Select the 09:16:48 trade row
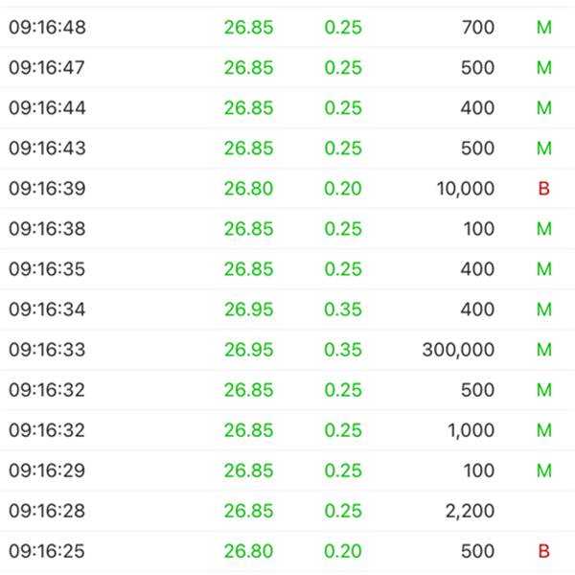This screenshot has width=575, height=575. [287, 28]
